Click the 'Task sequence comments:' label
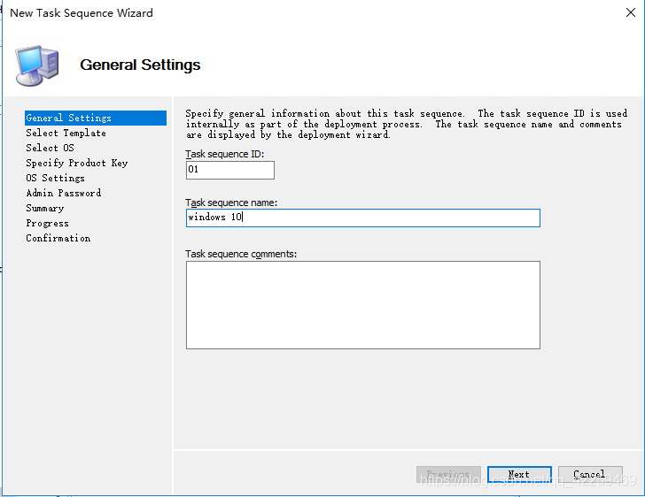 (x=241, y=254)
